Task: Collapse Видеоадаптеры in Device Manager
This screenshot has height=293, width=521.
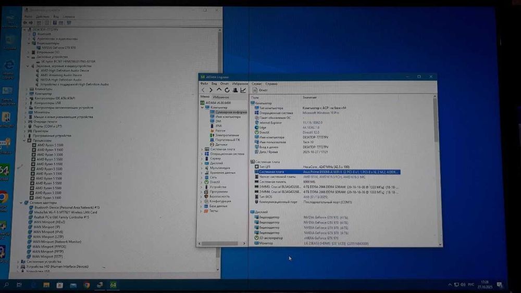Action: click(29, 43)
